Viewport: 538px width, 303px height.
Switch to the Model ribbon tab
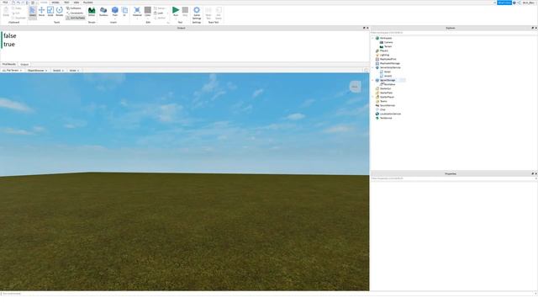click(x=55, y=3)
